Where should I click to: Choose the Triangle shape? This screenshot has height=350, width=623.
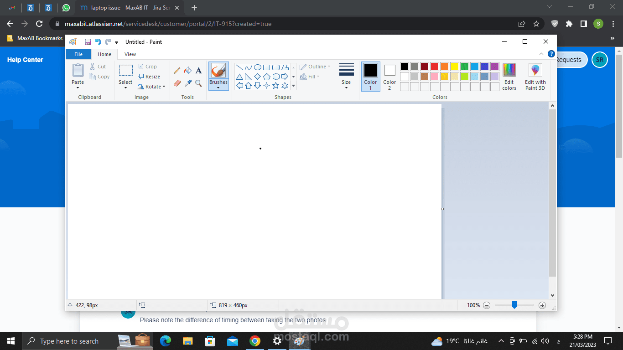(239, 76)
